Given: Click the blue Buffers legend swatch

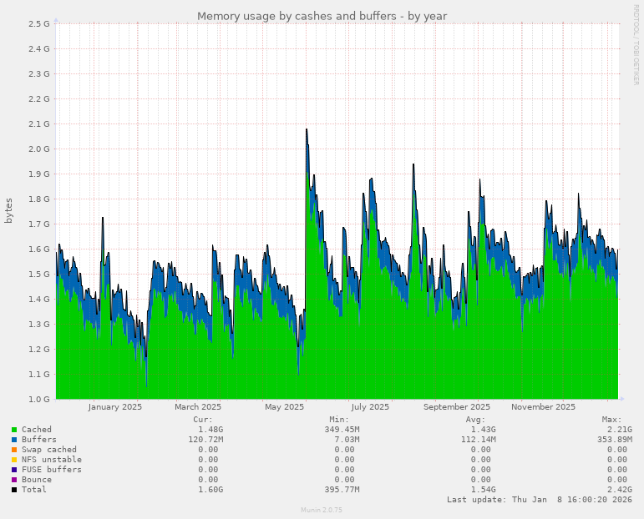Looking at the screenshot, I should coord(14,440).
